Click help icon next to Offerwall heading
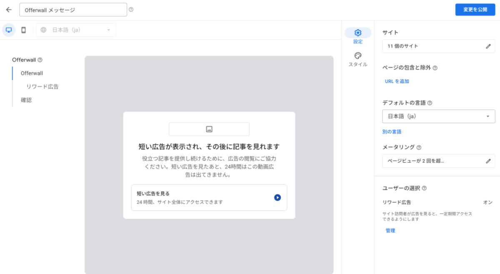This screenshot has height=274, width=500. [40, 60]
